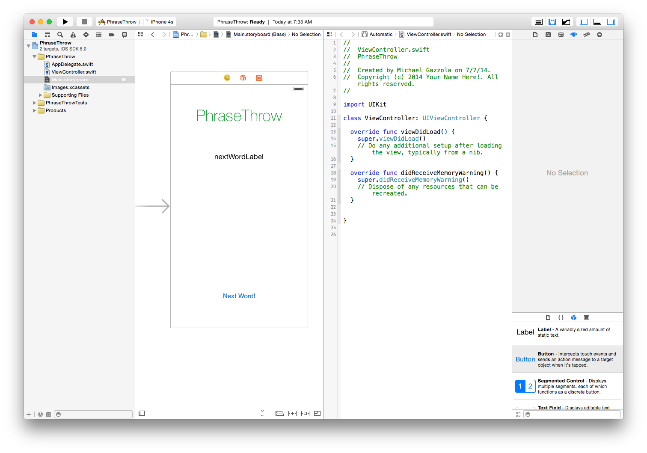Open the Automatic assistant mode menu
The image size is (647, 453).
click(377, 34)
